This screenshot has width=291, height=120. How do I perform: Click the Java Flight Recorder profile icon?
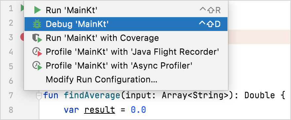point(37,52)
